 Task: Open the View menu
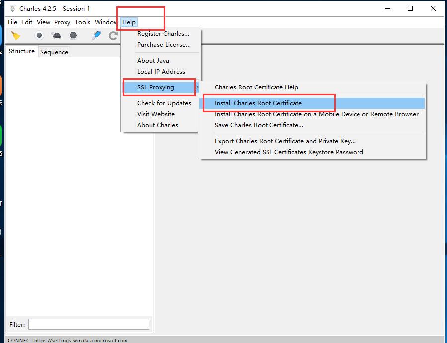pos(43,22)
